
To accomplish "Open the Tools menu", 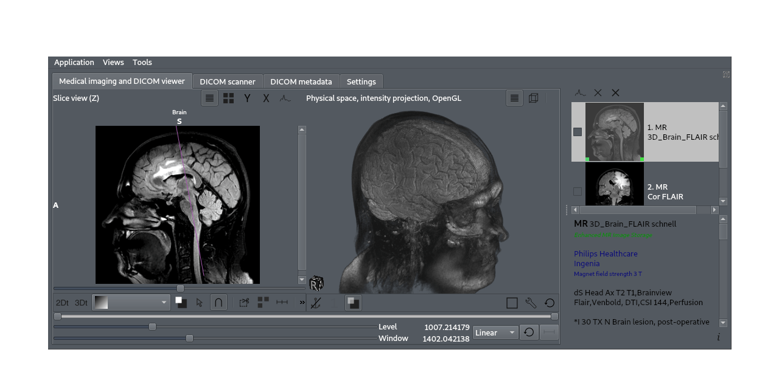I will coord(142,63).
